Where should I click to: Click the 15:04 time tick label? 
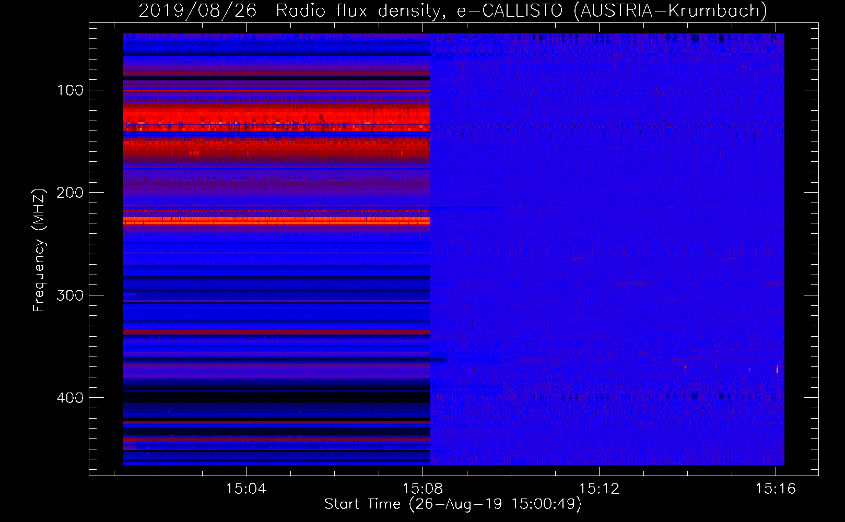[x=246, y=489]
